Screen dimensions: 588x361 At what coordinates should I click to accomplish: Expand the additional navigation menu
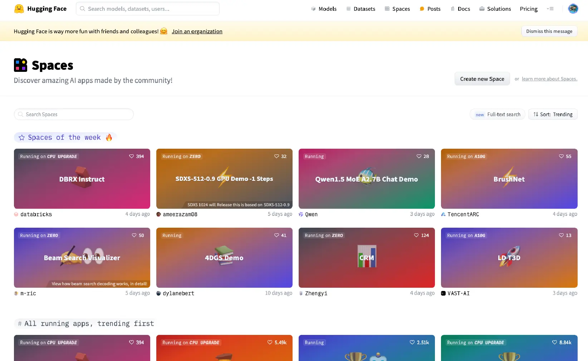[x=550, y=9]
